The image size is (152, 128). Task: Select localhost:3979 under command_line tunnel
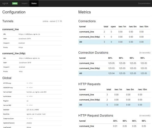pos(25,39)
